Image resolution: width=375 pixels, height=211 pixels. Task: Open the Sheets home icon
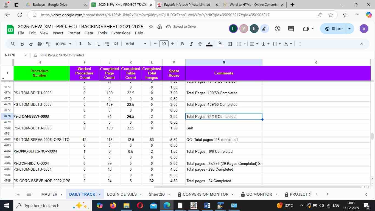coord(10,30)
